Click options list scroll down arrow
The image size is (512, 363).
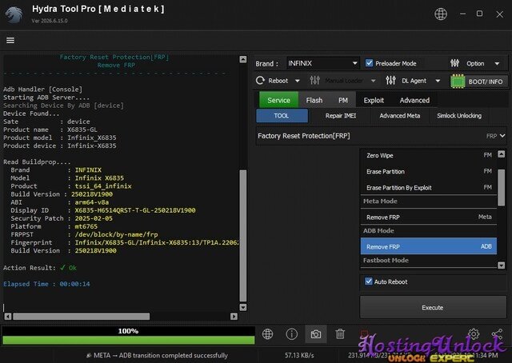pyautogui.click(x=502, y=265)
